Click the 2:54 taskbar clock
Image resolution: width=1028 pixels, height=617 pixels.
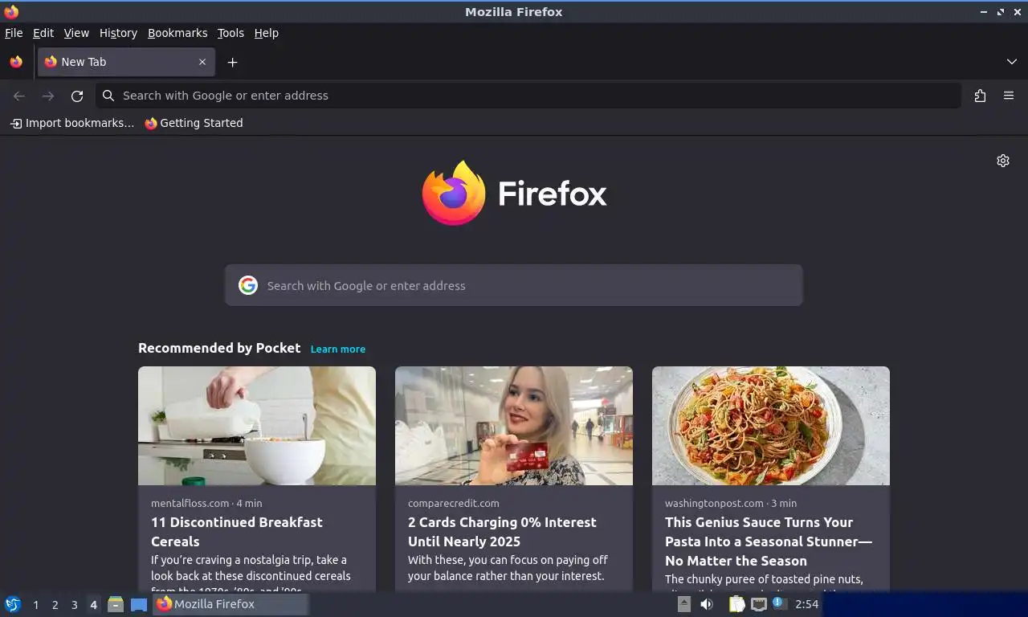[806, 604]
